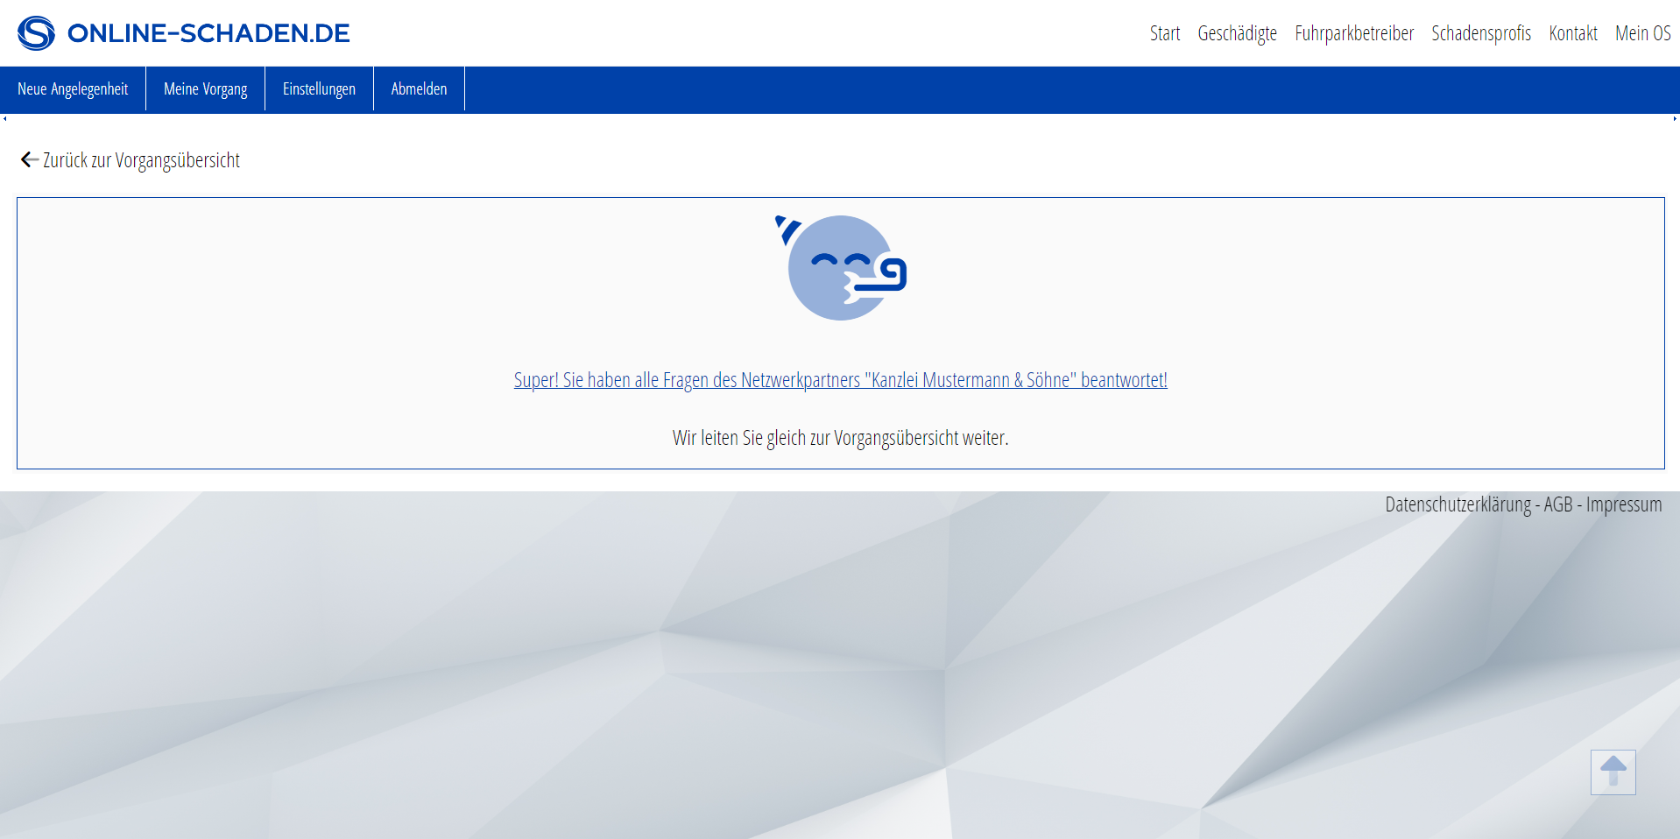The image size is (1680, 839).
Task: Select Geschädigte in top navigation
Action: 1237,33
